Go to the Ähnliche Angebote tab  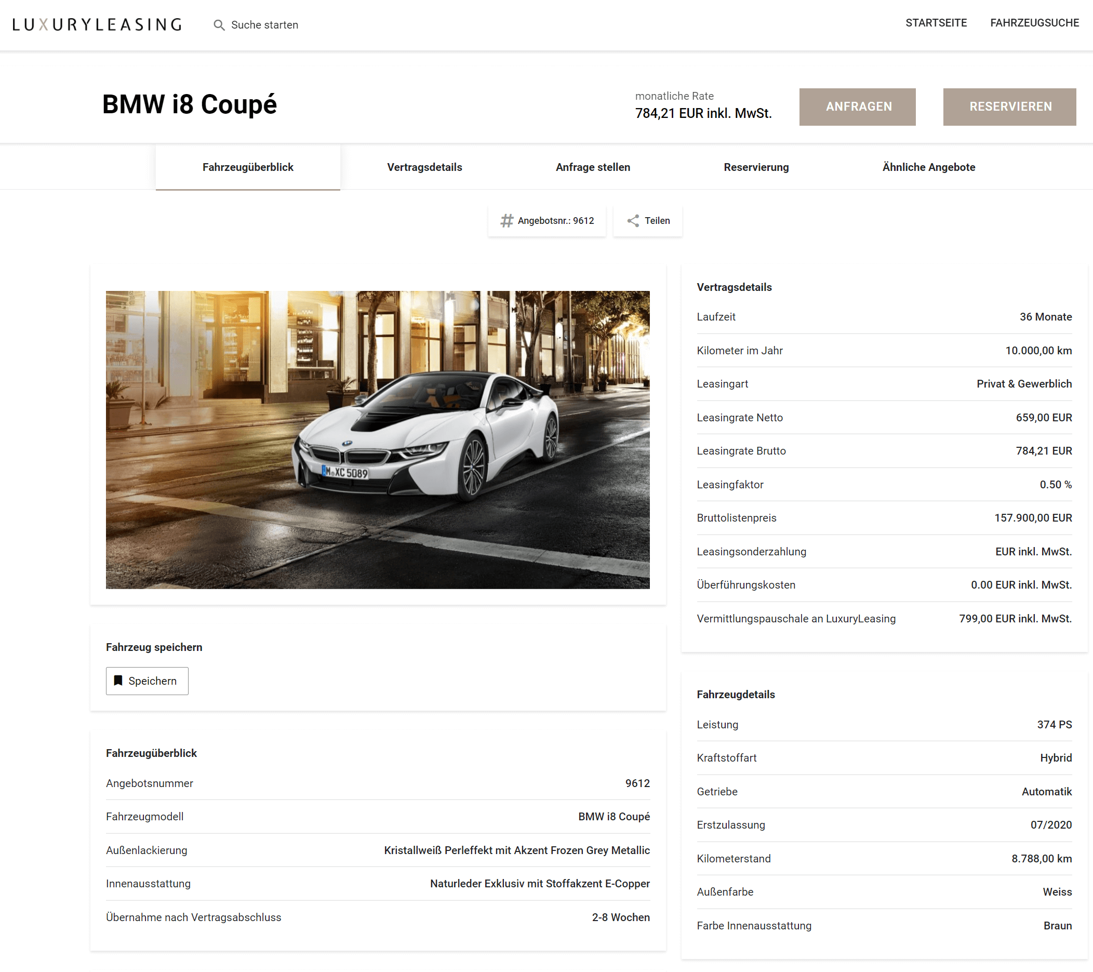(928, 167)
